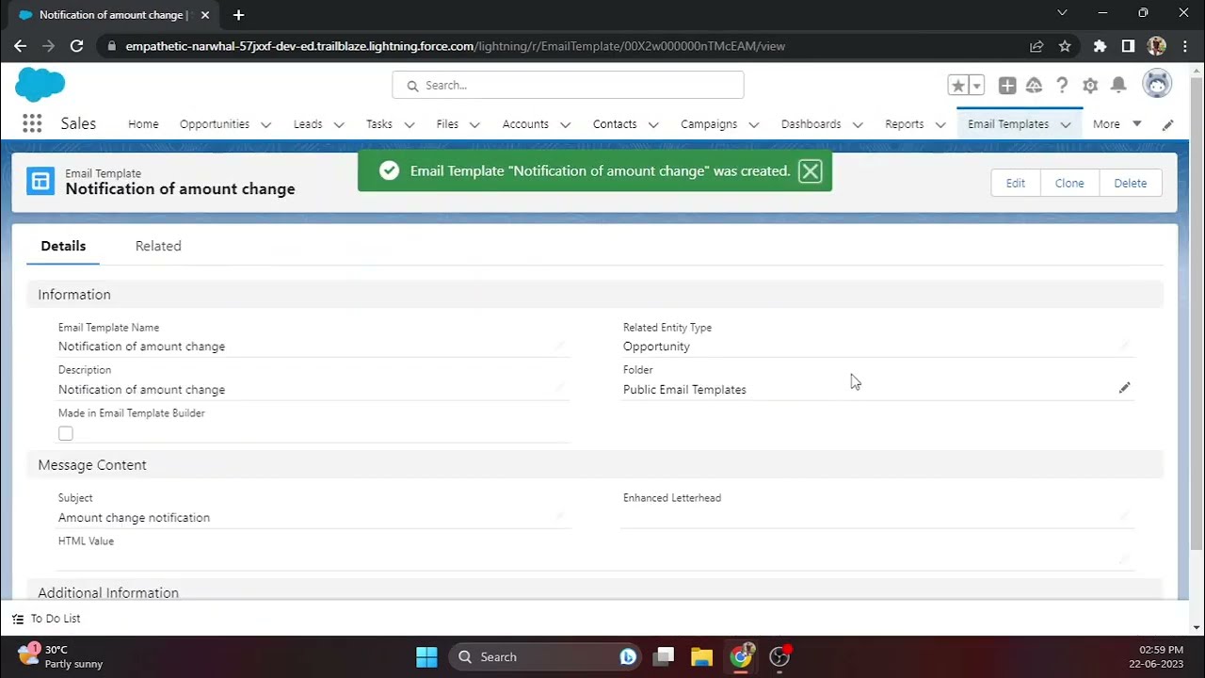Bookmark this page with star icon
The width and height of the screenshot is (1205, 678).
[1065, 45]
